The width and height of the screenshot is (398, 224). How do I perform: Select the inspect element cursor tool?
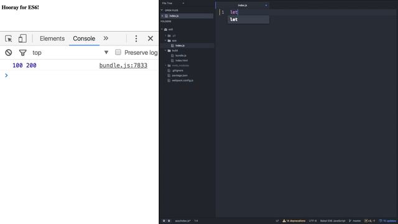click(x=8, y=39)
